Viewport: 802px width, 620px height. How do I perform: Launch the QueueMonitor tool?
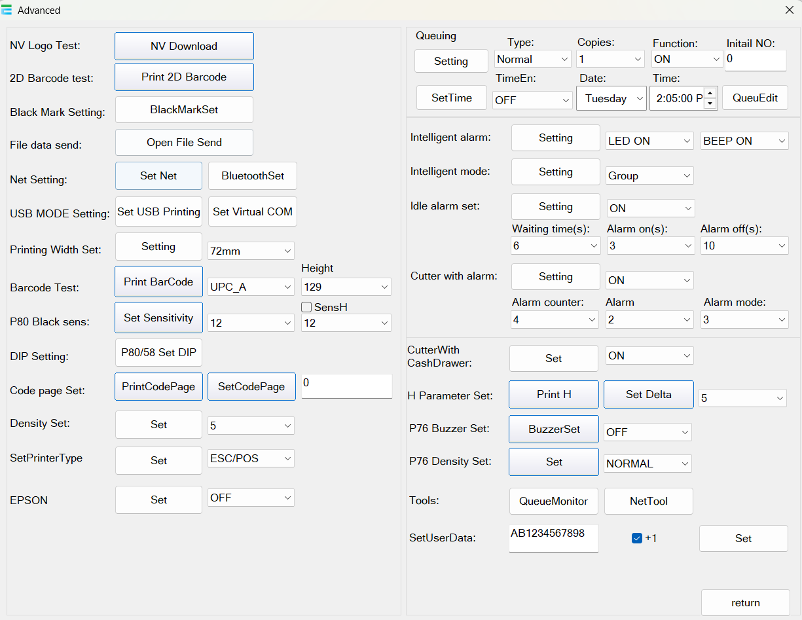click(553, 501)
